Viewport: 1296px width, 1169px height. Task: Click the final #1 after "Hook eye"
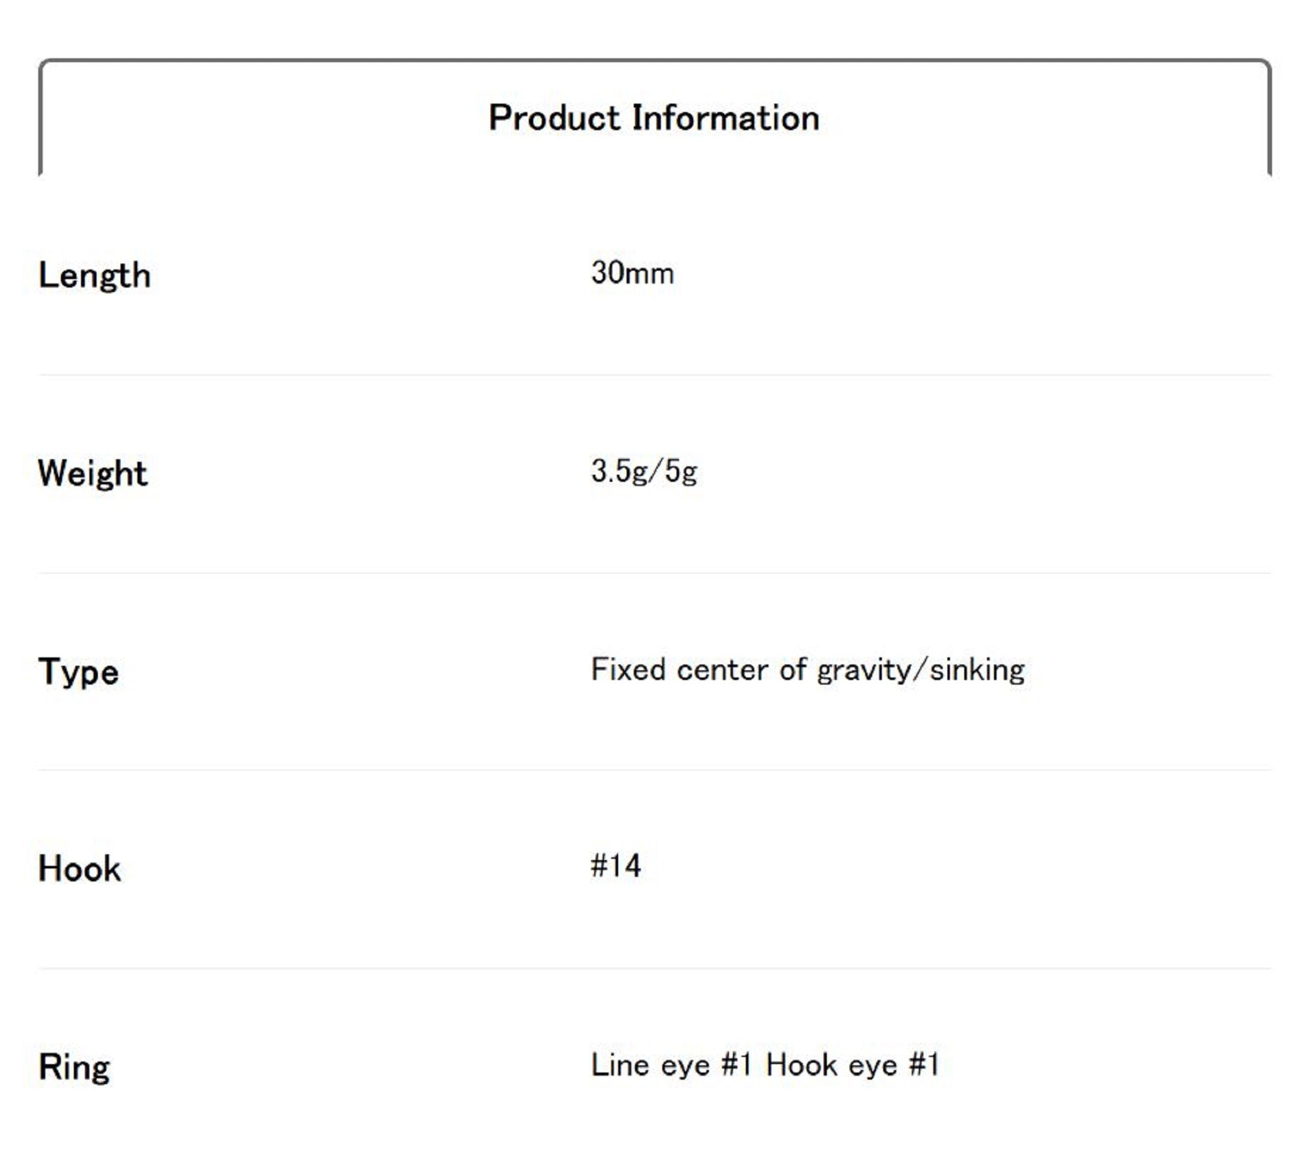tap(923, 1065)
